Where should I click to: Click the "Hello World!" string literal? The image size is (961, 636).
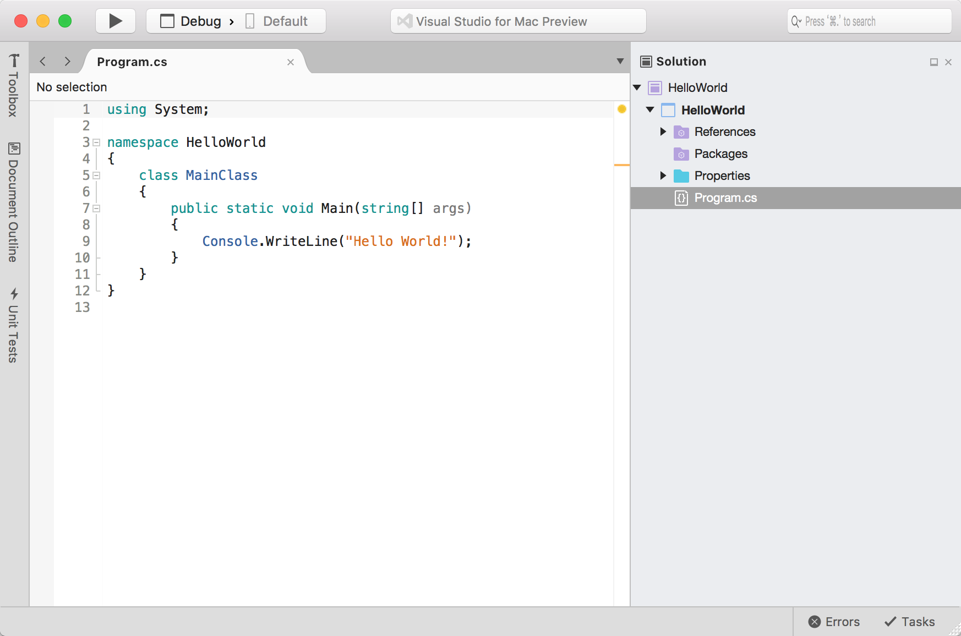click(x=401, y=242)
